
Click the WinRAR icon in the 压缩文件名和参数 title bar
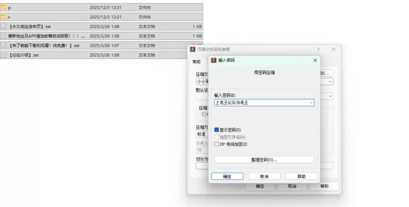[x=193, y=50]
